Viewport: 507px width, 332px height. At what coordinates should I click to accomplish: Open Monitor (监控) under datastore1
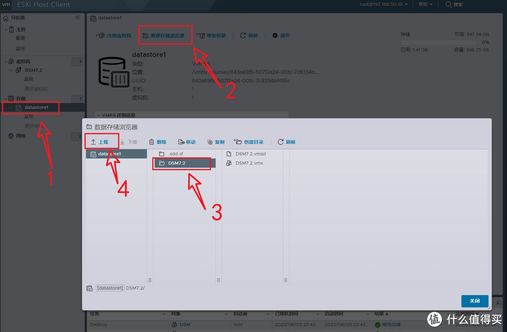29,116
